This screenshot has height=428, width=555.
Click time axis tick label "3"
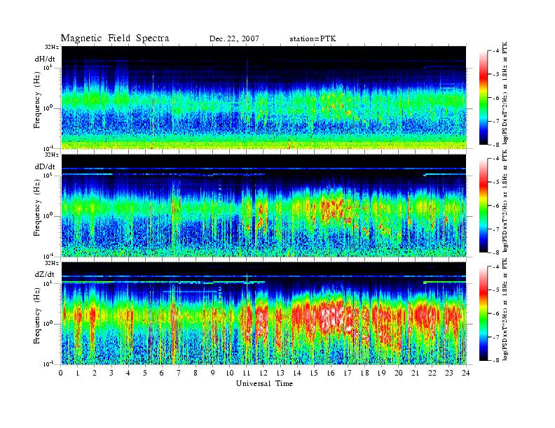click(x=111, y=373)
